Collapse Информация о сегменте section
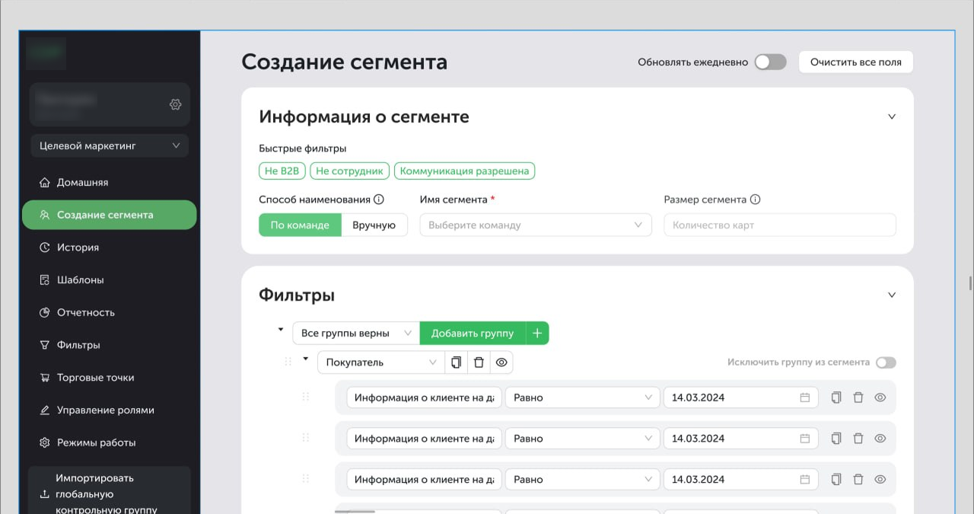Viewport: 974px width, 514px height. click(x=892, y=117)
